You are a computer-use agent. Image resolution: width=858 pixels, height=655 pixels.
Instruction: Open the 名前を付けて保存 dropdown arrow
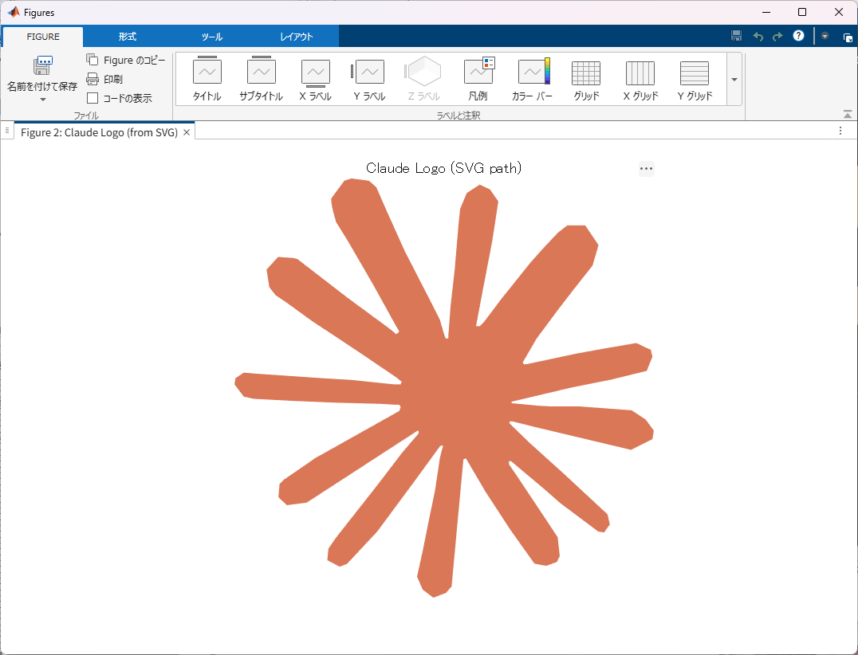[43, 100]
